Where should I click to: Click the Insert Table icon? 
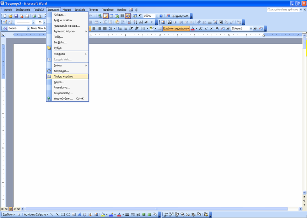(111, 16)
